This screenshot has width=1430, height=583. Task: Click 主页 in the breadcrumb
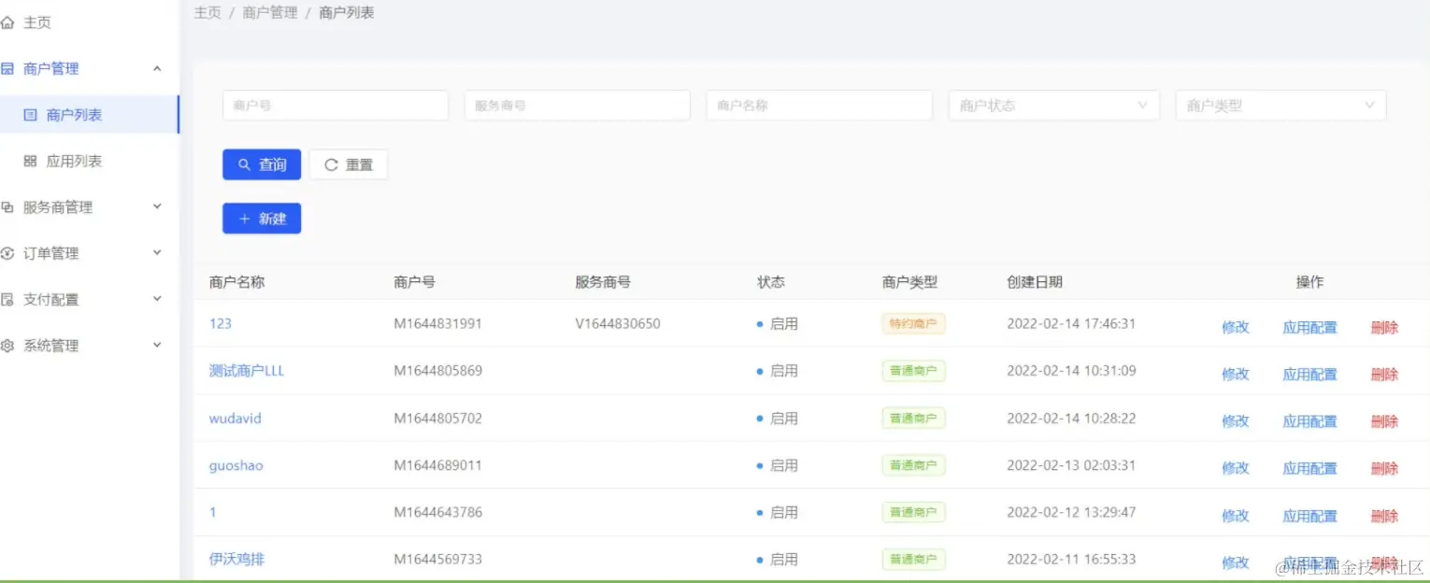pos(207,13)
